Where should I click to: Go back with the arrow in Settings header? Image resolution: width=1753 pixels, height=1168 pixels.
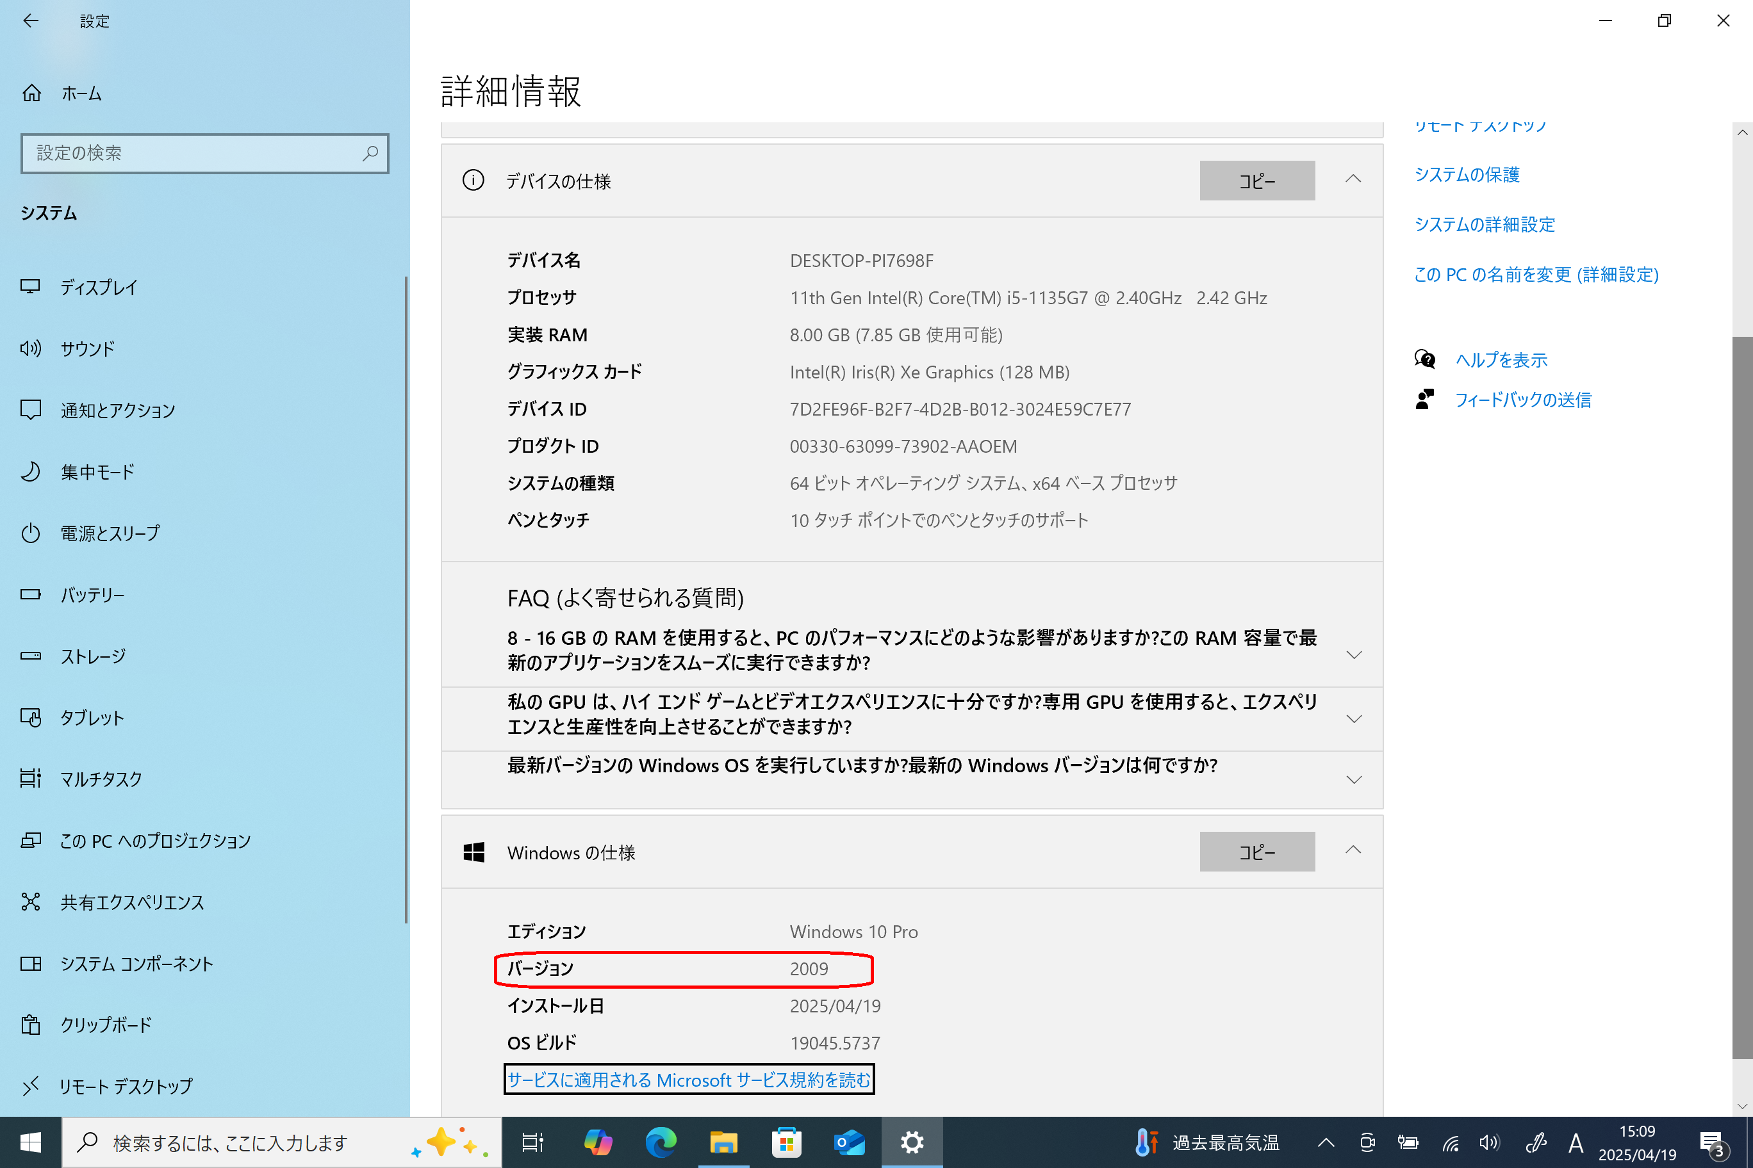[31, 21]
